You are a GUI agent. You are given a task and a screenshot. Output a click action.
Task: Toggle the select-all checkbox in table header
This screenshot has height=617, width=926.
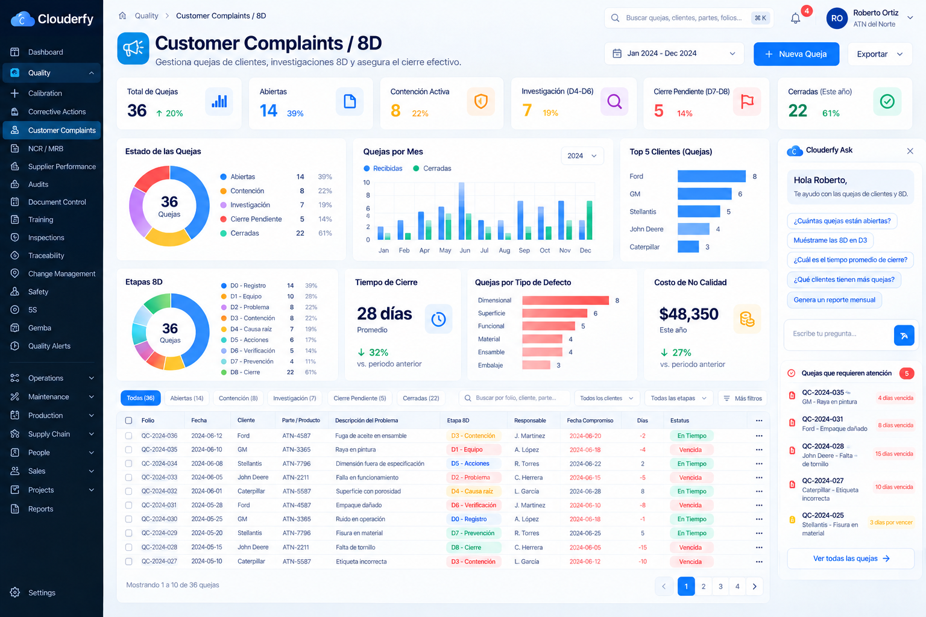click(128, 421)
